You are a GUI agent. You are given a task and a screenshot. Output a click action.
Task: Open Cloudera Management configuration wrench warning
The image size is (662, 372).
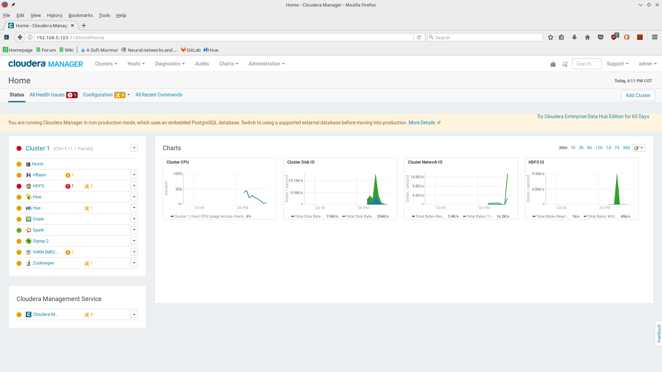(x=89, y=314)
